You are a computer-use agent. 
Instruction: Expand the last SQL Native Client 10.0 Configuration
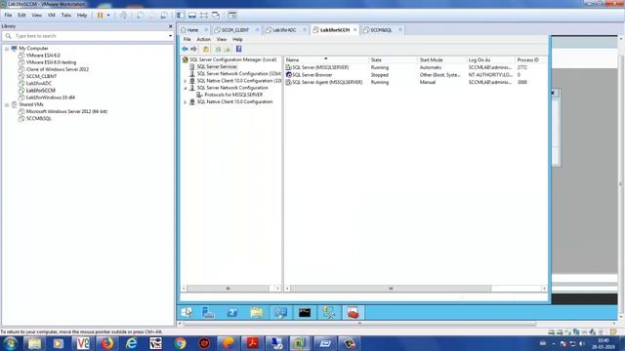(x=185, y=102)
